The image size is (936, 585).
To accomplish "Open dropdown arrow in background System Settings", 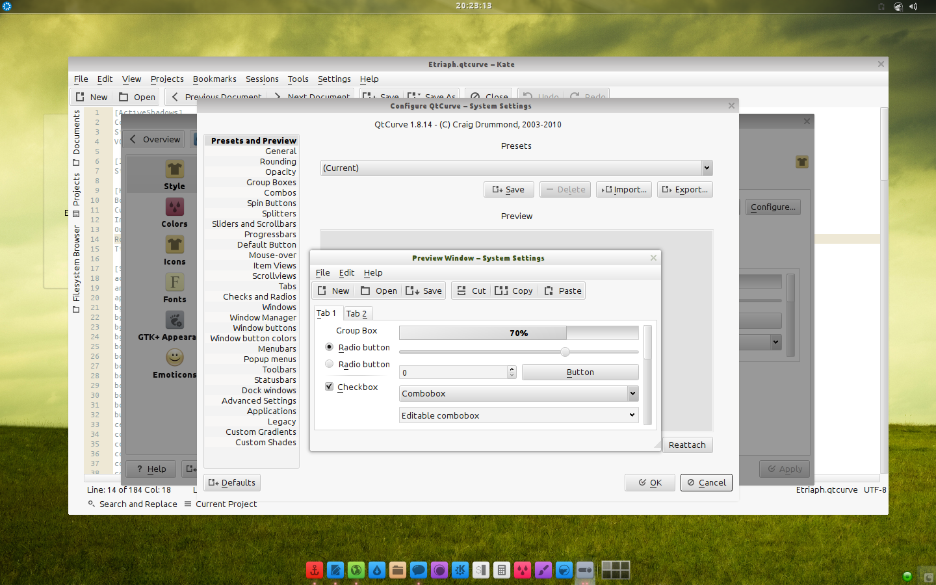I will click(775, 342).
